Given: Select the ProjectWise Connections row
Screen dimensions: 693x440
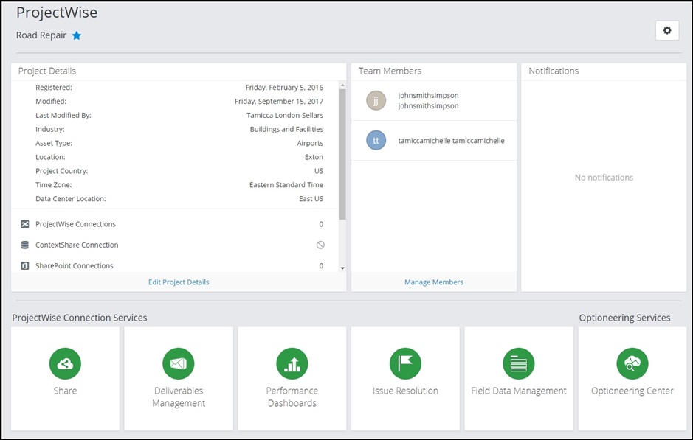Looking at the screenshot, I should click(177, 224).
